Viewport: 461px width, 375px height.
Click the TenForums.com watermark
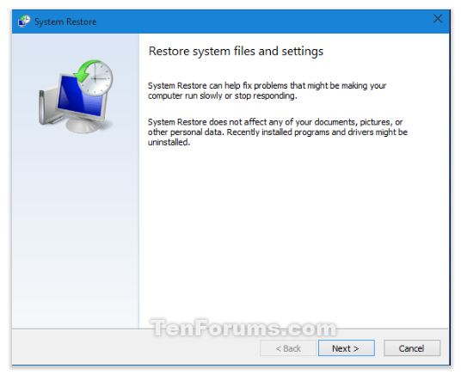(x=243, y=328)
